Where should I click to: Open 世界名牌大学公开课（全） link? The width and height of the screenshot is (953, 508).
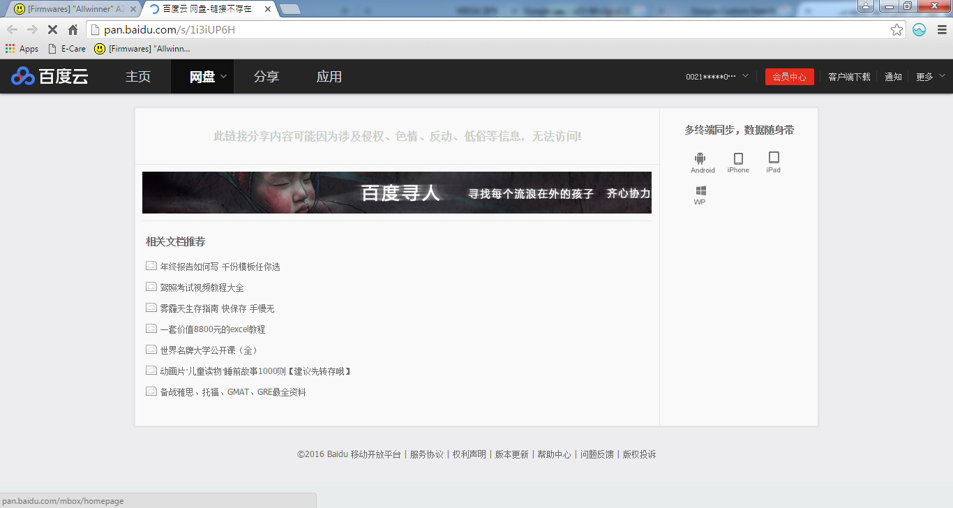209,350
